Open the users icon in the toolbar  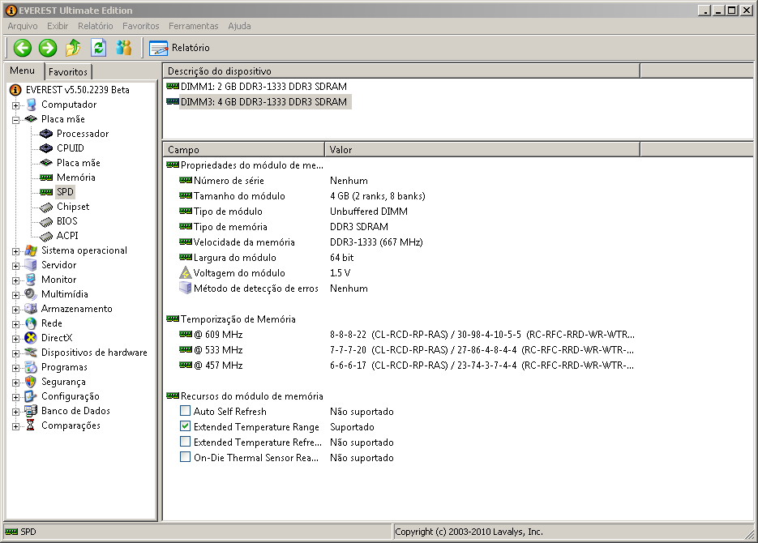pyautogui.click(x=124, y=48)
